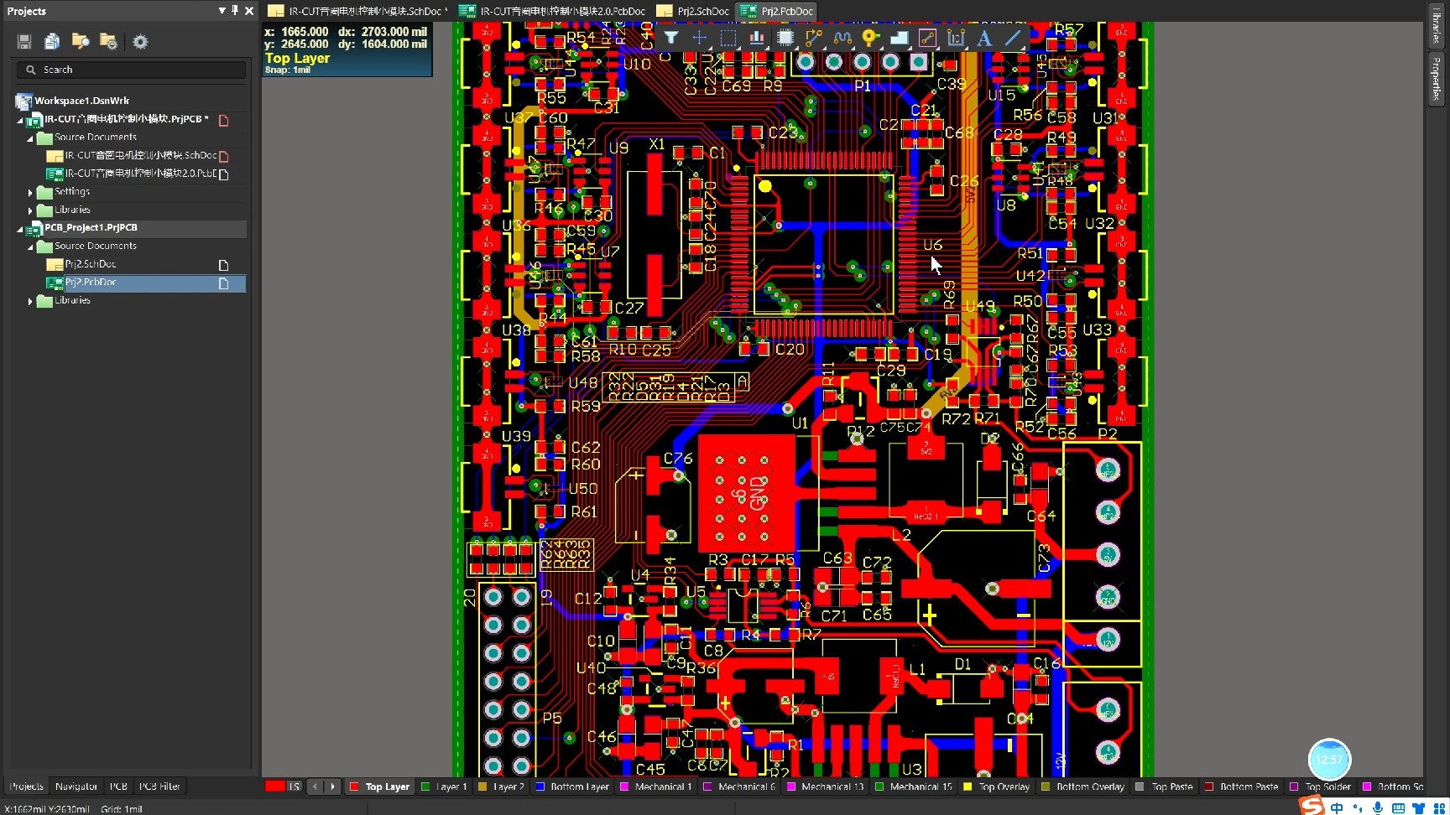1450x815 pixels.
Task: Select the place via tool
Action: click(871, 38)
